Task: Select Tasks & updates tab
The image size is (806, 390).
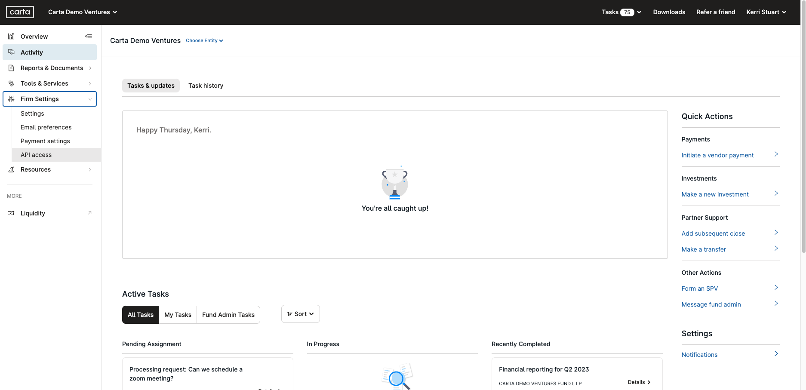Action: [151, 86]
